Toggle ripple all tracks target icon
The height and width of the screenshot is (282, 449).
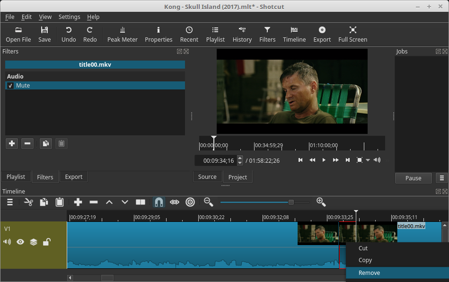[190, 203]
